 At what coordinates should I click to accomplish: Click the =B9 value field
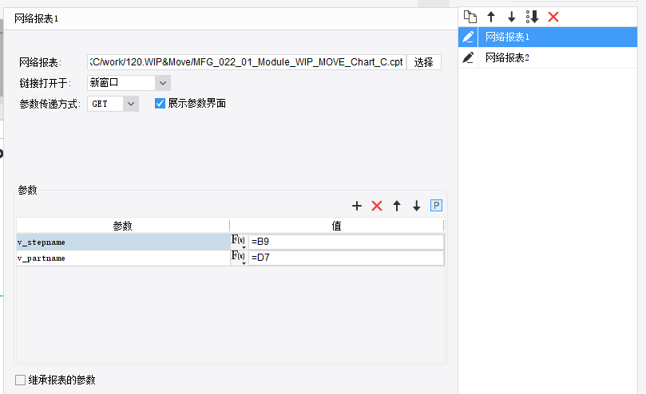[x=346, y=242]
